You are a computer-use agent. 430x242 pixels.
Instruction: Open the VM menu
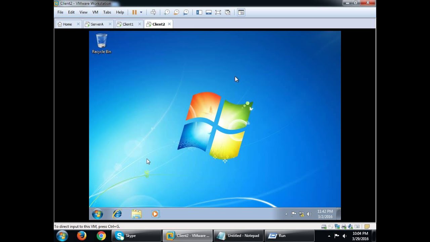pyautogui.click(x=95, y=12)
